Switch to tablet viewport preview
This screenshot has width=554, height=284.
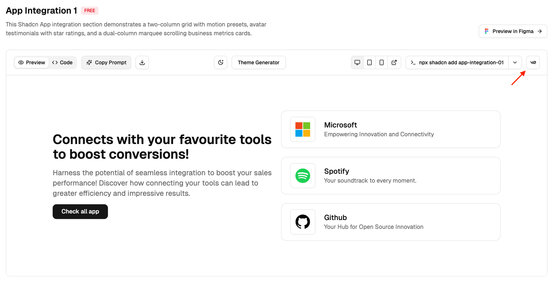(369, 62)
